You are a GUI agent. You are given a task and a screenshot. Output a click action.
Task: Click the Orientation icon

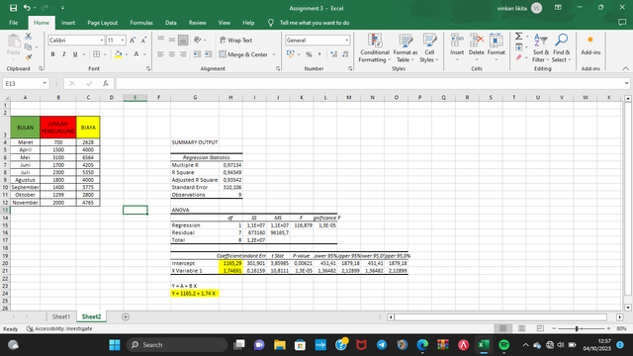(198, 40)
